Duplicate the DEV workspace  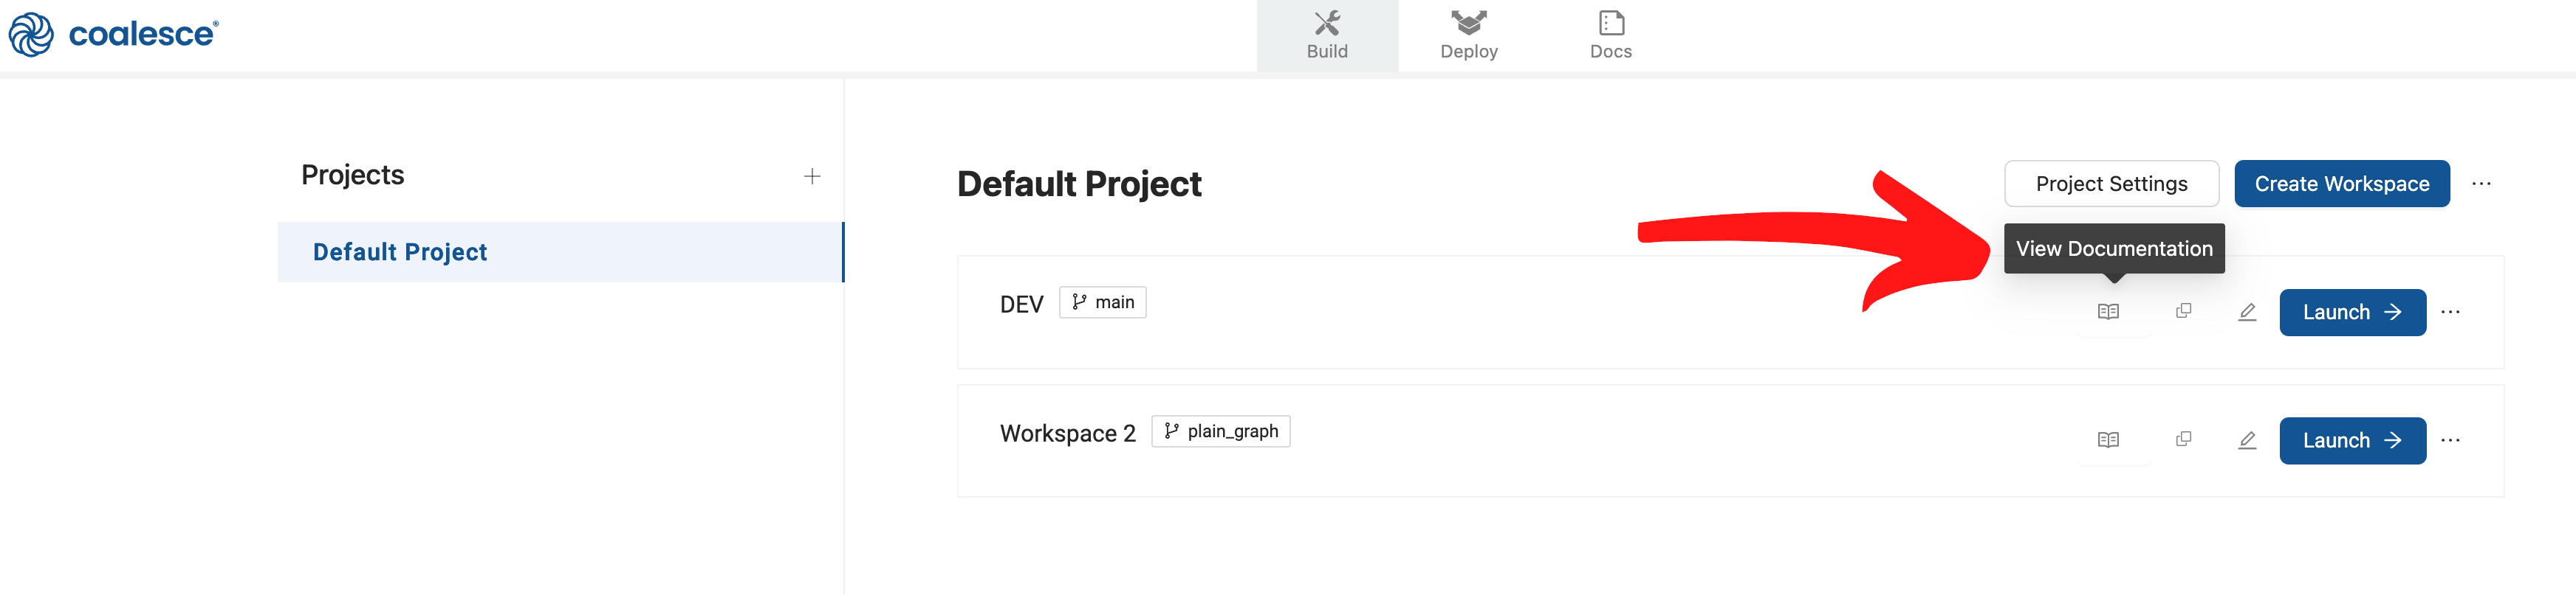tap(2183, 311)
